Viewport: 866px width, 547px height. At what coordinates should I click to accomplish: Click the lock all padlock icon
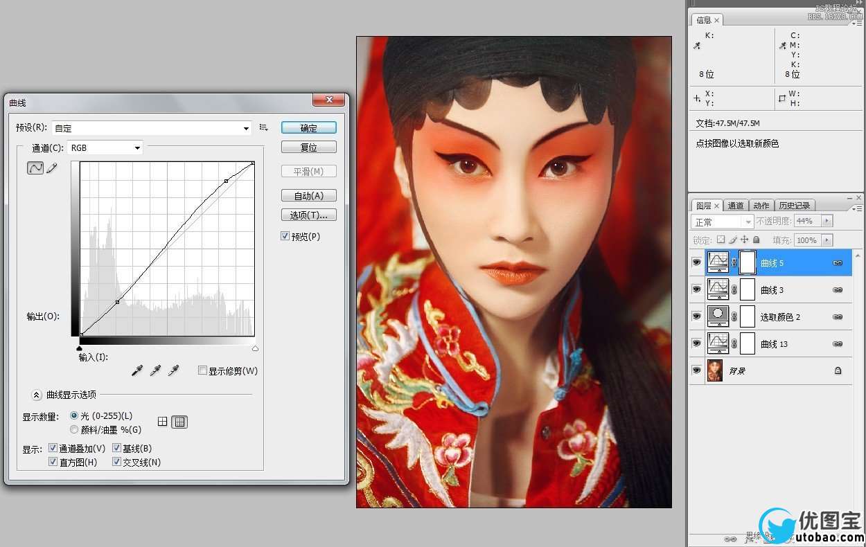click(x=757, y=240)
